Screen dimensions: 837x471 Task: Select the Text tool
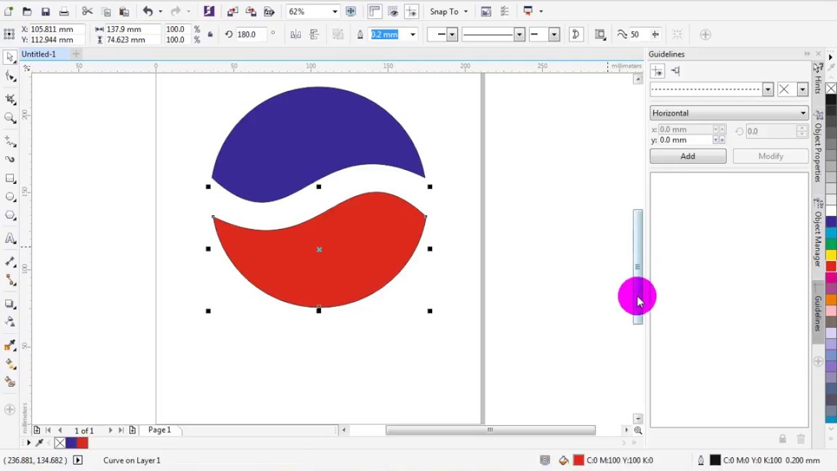(x=10, y=239)
